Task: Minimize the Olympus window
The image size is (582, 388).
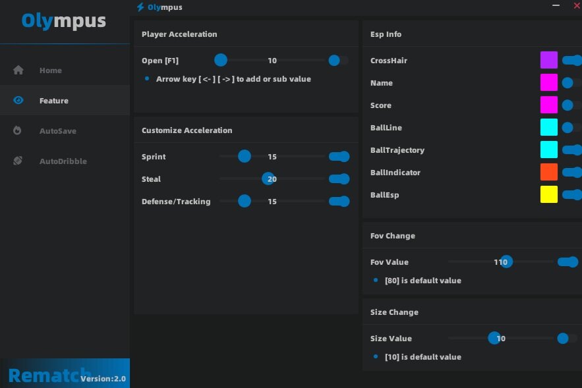Action: click(x=556, y=5)
